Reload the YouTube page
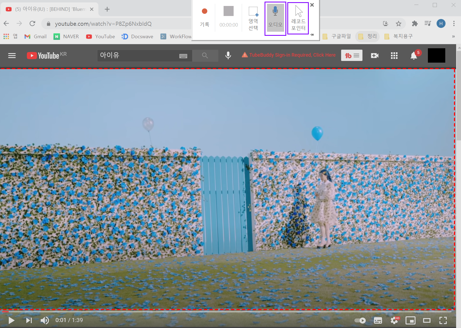The width and height of the screenshot is (461, 328). tap(32, 24)
